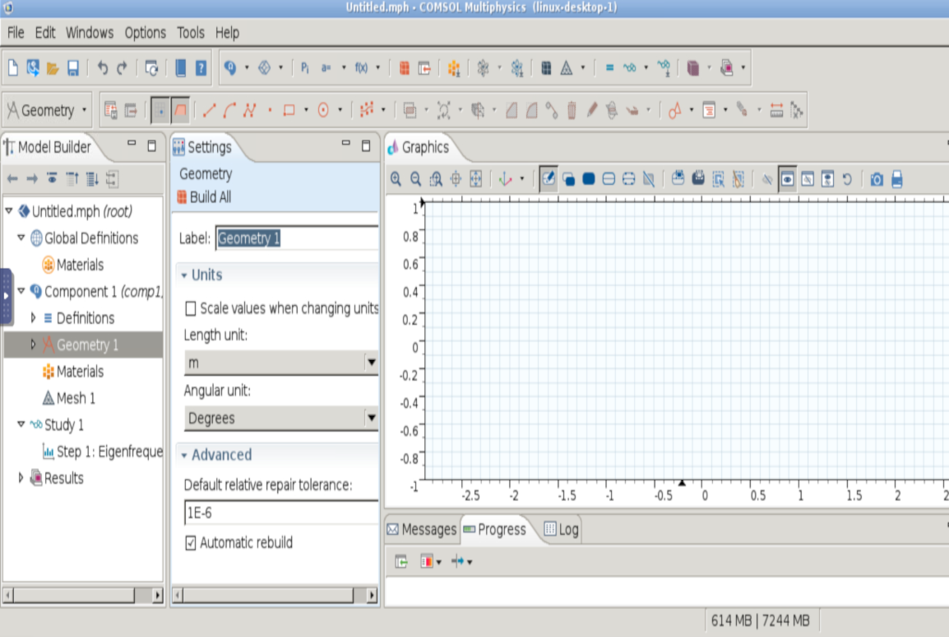Enable Scale values when changing units

(191, 308)
